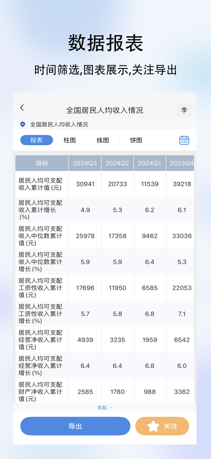This screenshot has height=459, width=211.
Task: Click the 指标 column header
Action: coord(42,163)
